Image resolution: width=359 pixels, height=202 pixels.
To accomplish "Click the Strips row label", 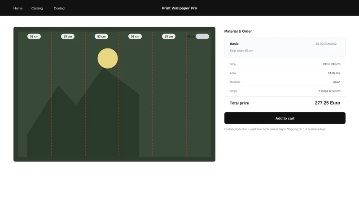I will [x=233, y=91].
